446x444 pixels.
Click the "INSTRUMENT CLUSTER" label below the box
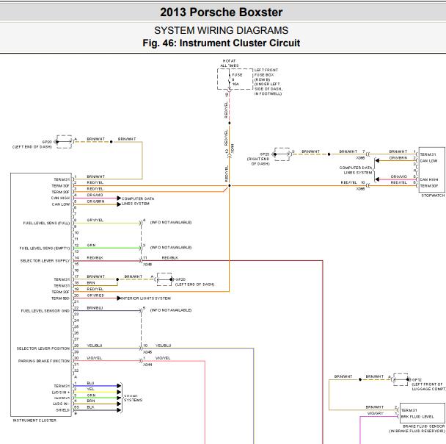click(34, 420)
